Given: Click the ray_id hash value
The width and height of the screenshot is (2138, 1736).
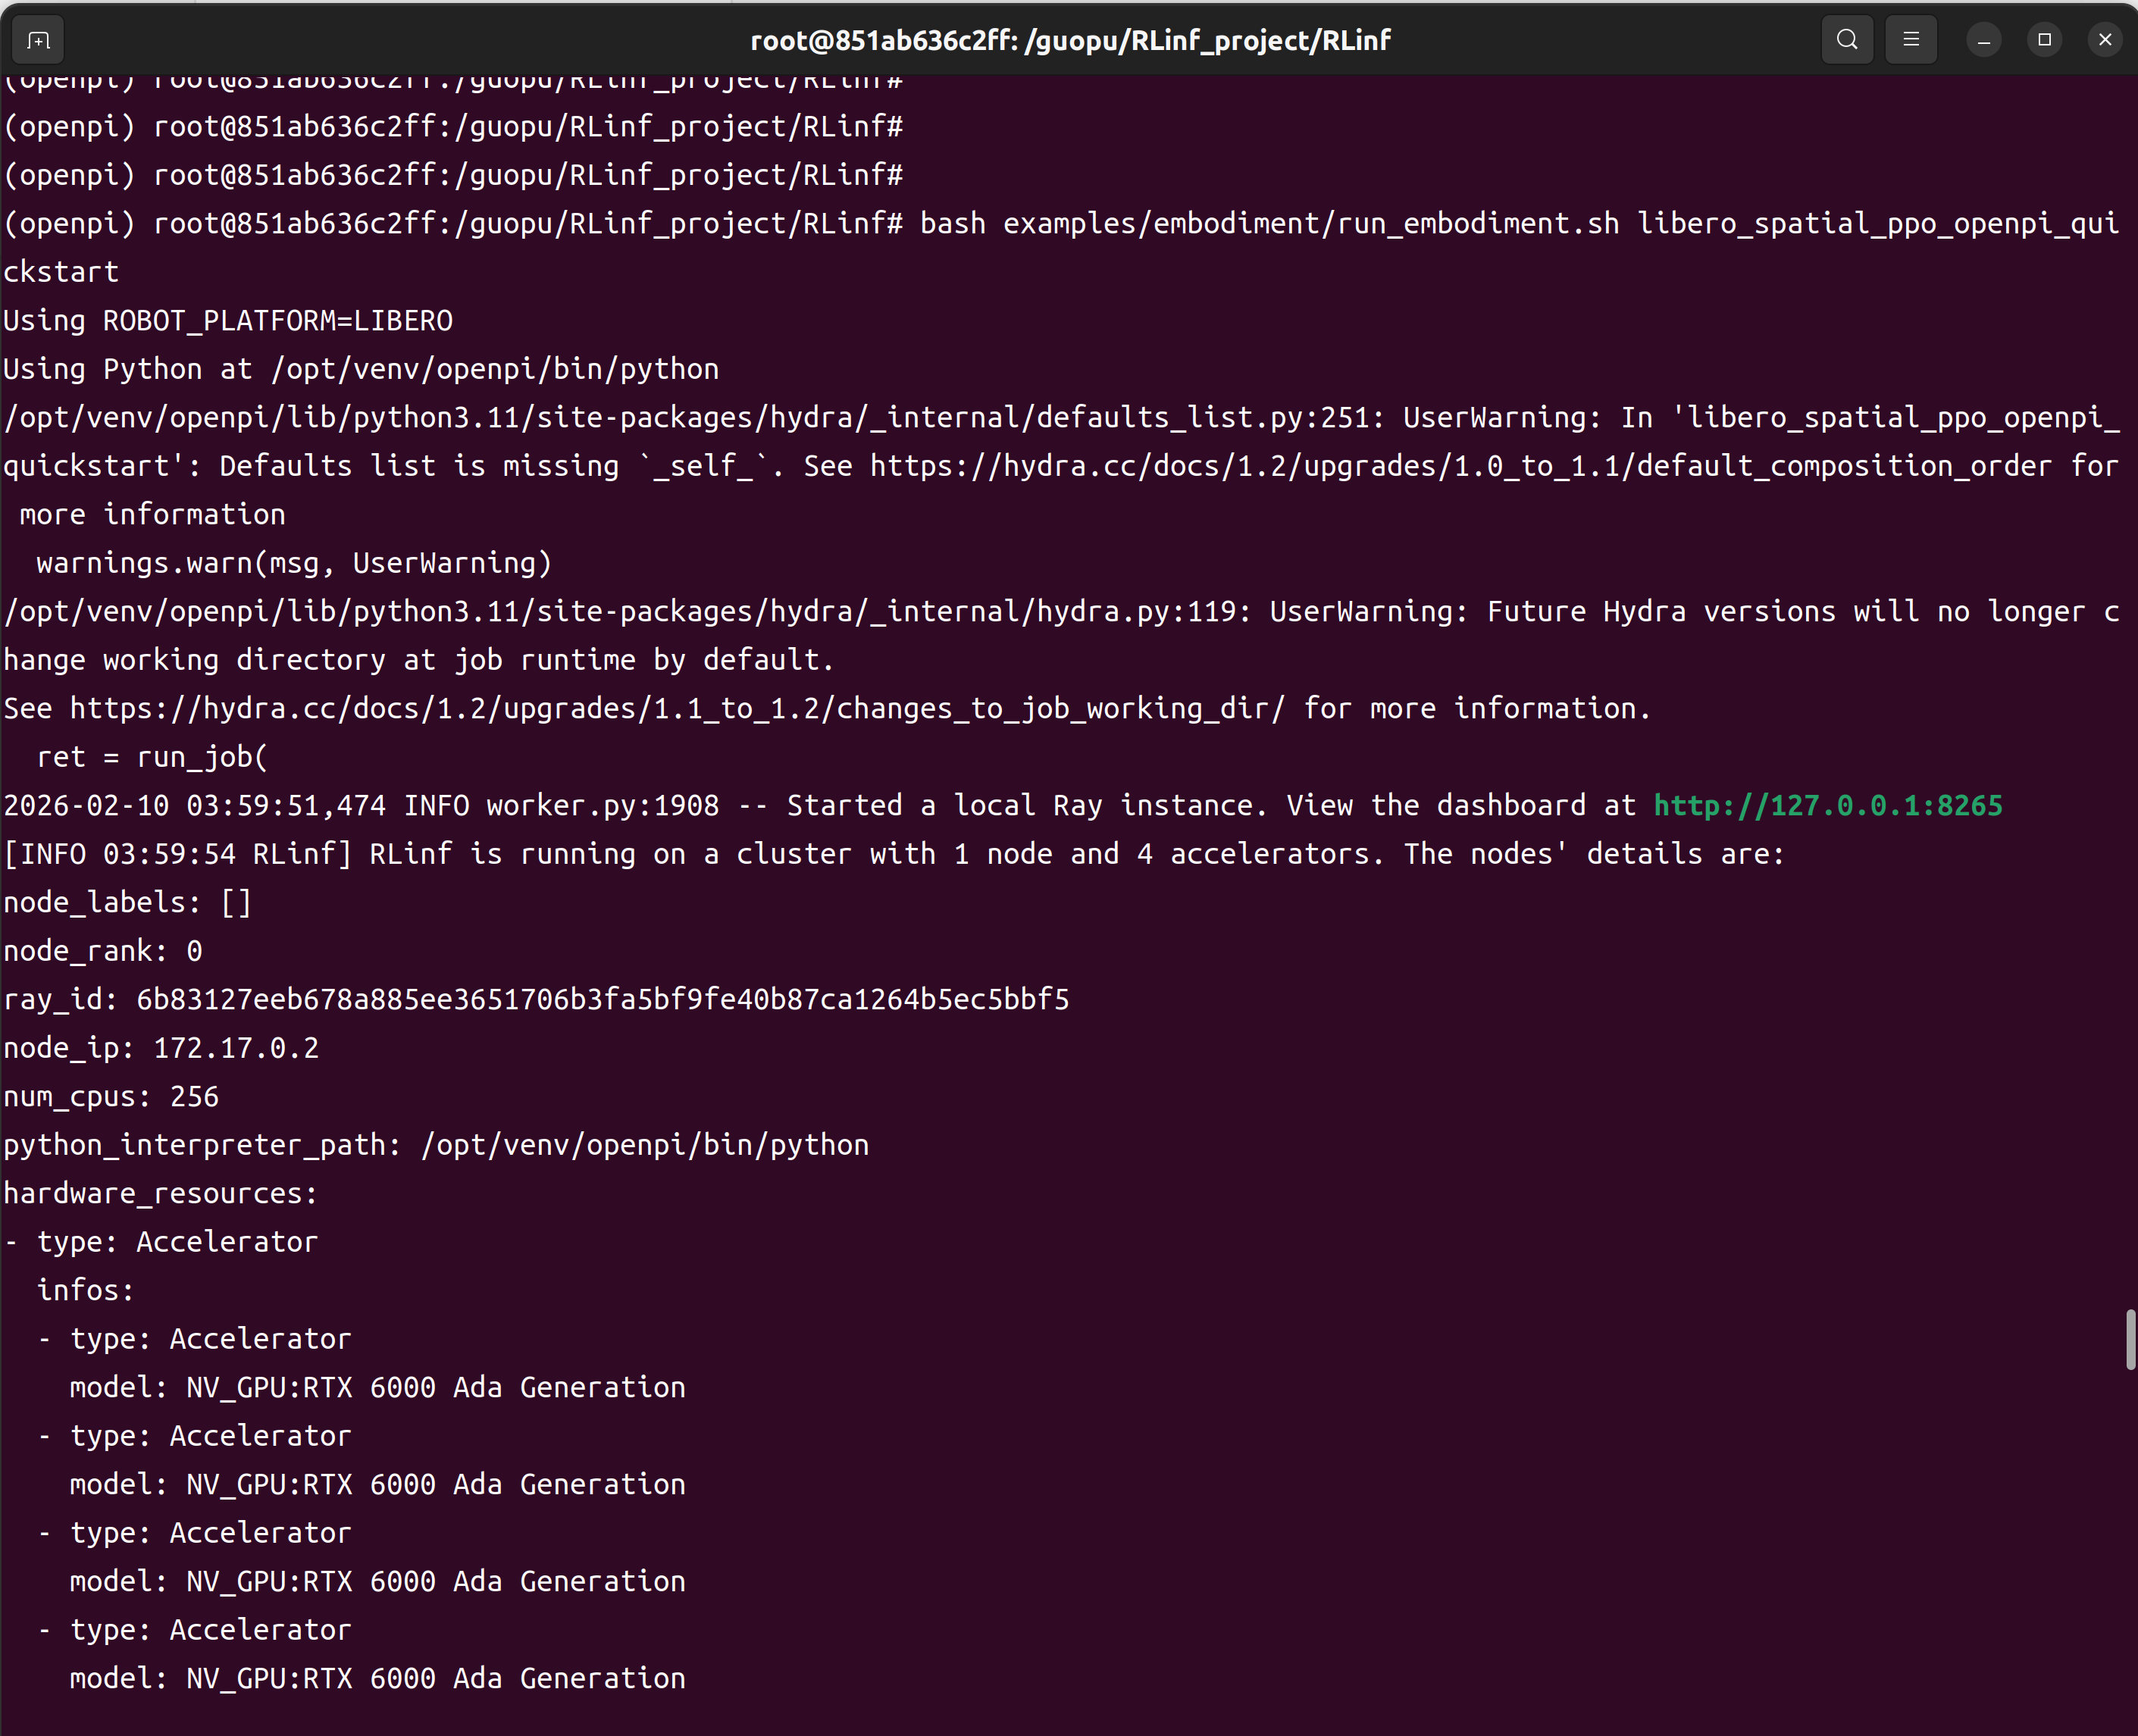Looking at the screenshot, I should point(602,1000).
